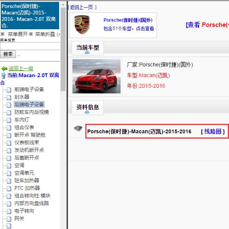Image resolution: width=229 pixels, height=229 pixels.
Task: Click 车型:Macan(迈凯) text
Action: tap(148, 75)
